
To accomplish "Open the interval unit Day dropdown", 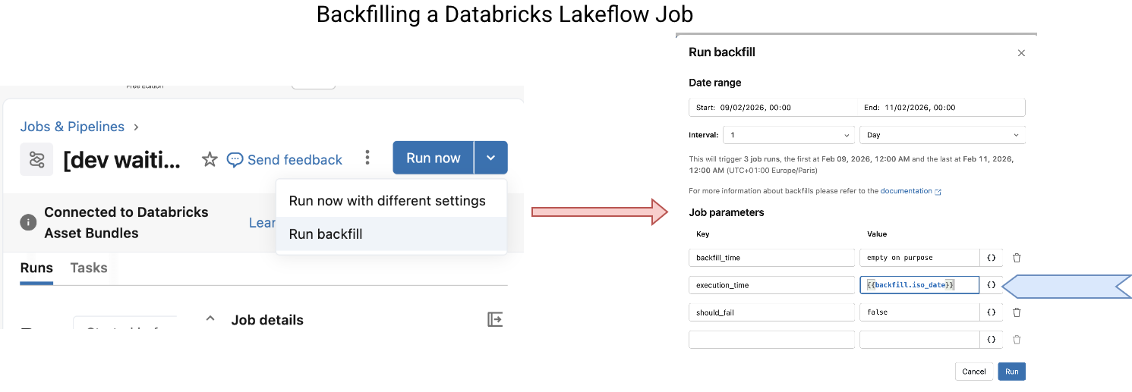I will click(942, 135).
